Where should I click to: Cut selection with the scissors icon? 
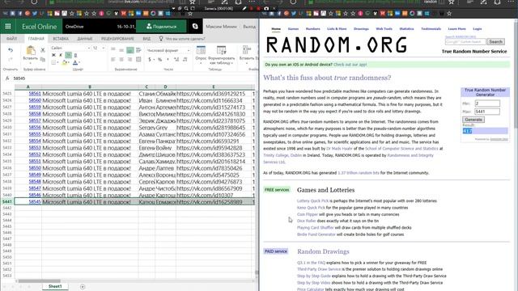click(43, 50)
